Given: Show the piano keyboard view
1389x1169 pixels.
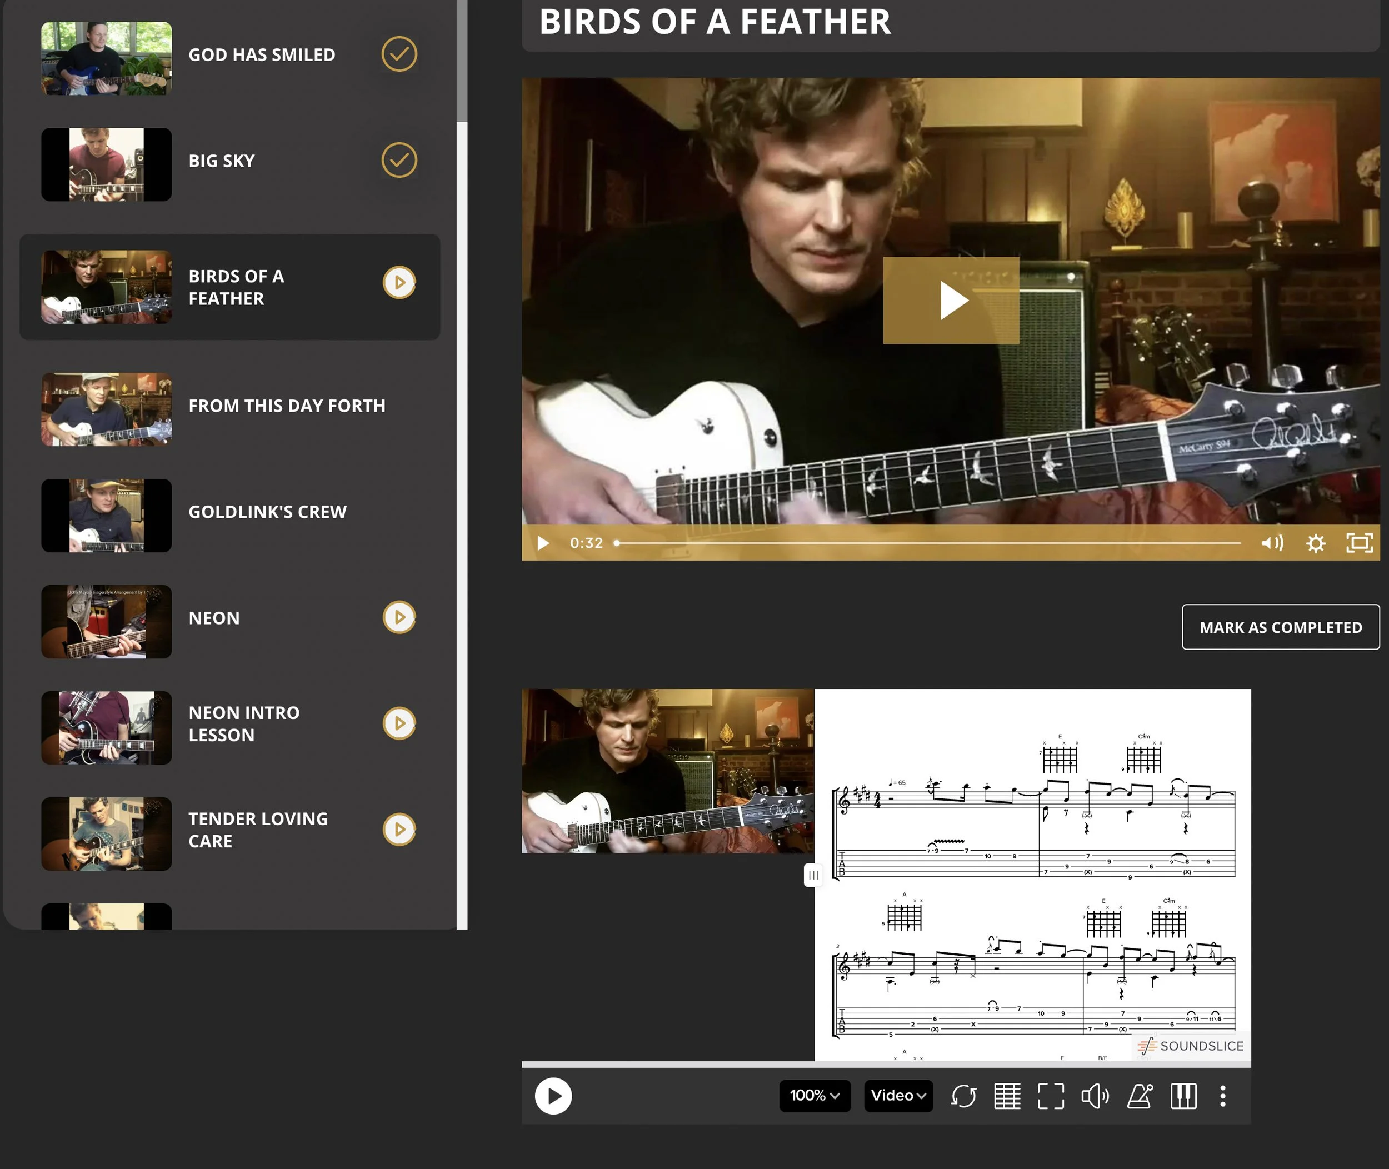Looking at the screenshot, I should coord(1183,1096).
